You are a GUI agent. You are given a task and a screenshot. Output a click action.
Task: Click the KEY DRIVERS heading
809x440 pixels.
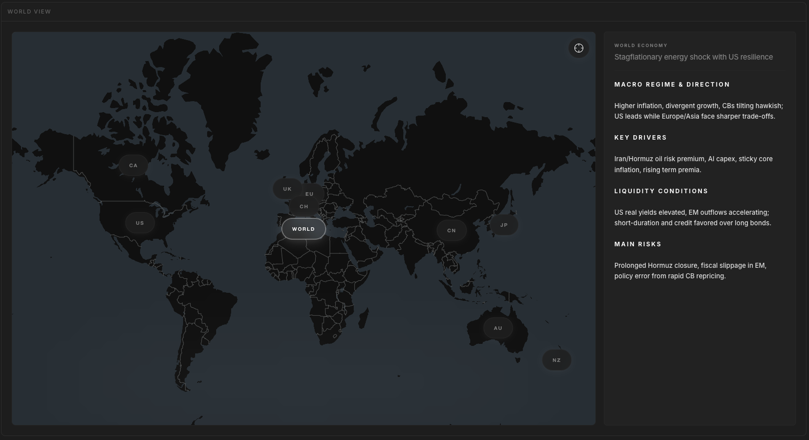[640, 137]
